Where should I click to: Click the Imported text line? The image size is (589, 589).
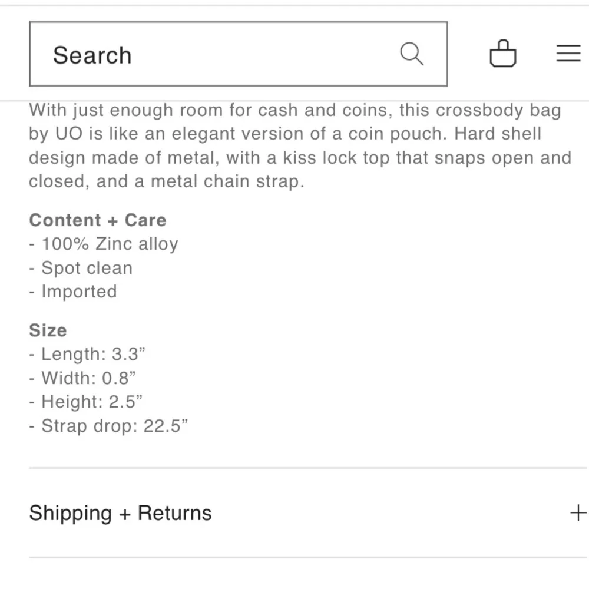coord(73,292)
